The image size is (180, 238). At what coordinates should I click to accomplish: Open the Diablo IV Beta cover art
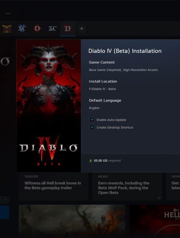coord(49,106)
